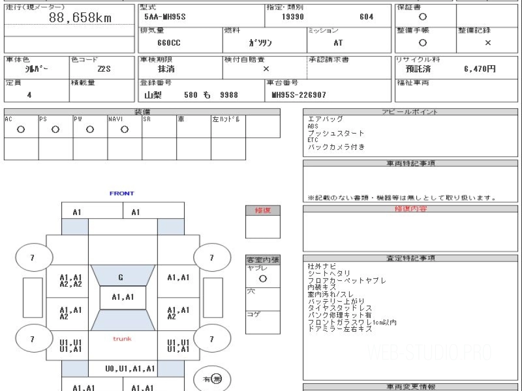This screenshot has width=522, height=391.
Task: Click the circle mark in the NAVI cell
Action: [x=124, y=129]
